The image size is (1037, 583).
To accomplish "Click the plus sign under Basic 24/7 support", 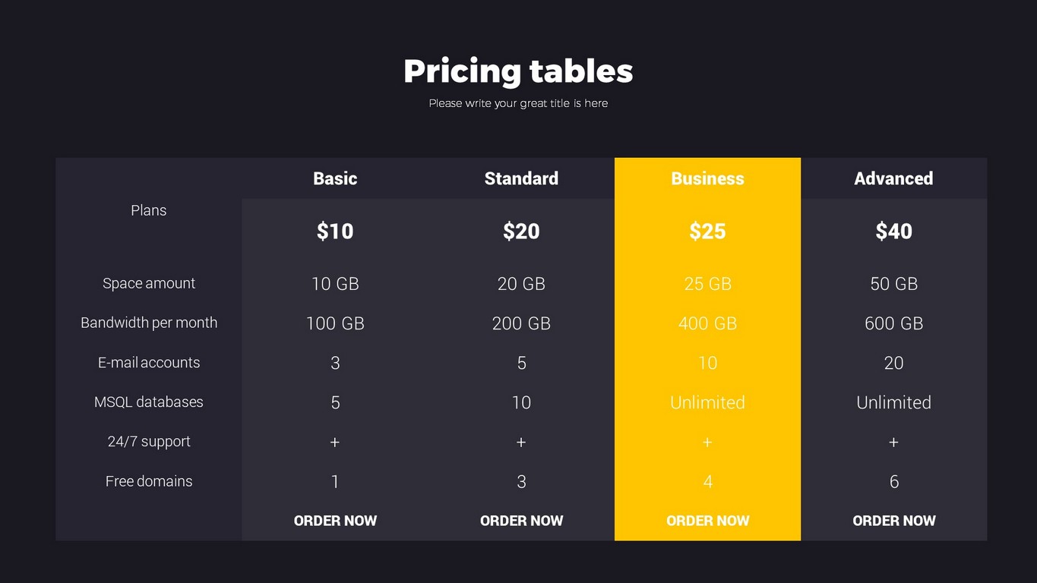I will pyautogui.click(x=335, y=442).
